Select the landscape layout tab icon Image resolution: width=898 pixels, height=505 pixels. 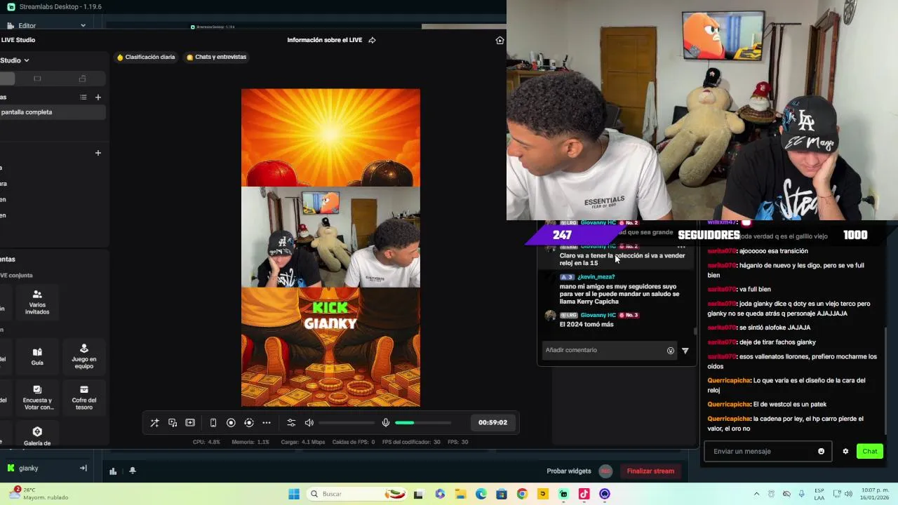point(37,79)
